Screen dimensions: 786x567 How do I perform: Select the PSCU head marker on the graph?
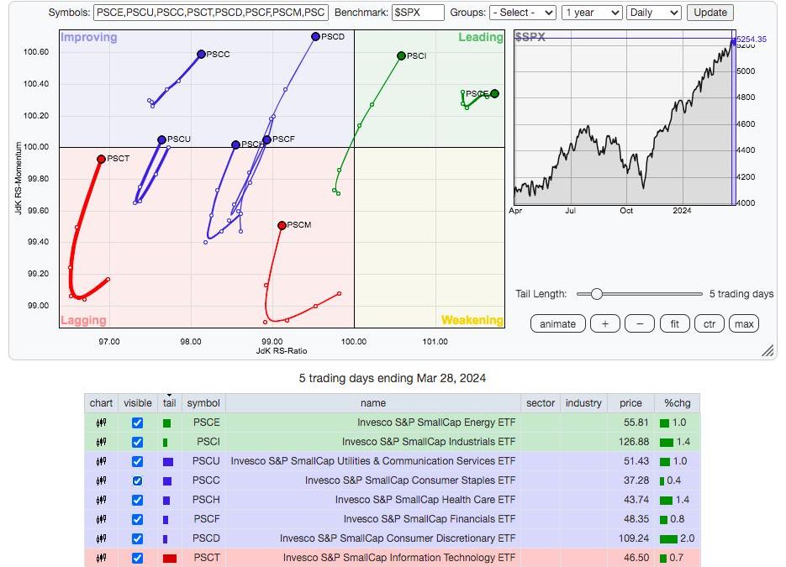(161, 140)
